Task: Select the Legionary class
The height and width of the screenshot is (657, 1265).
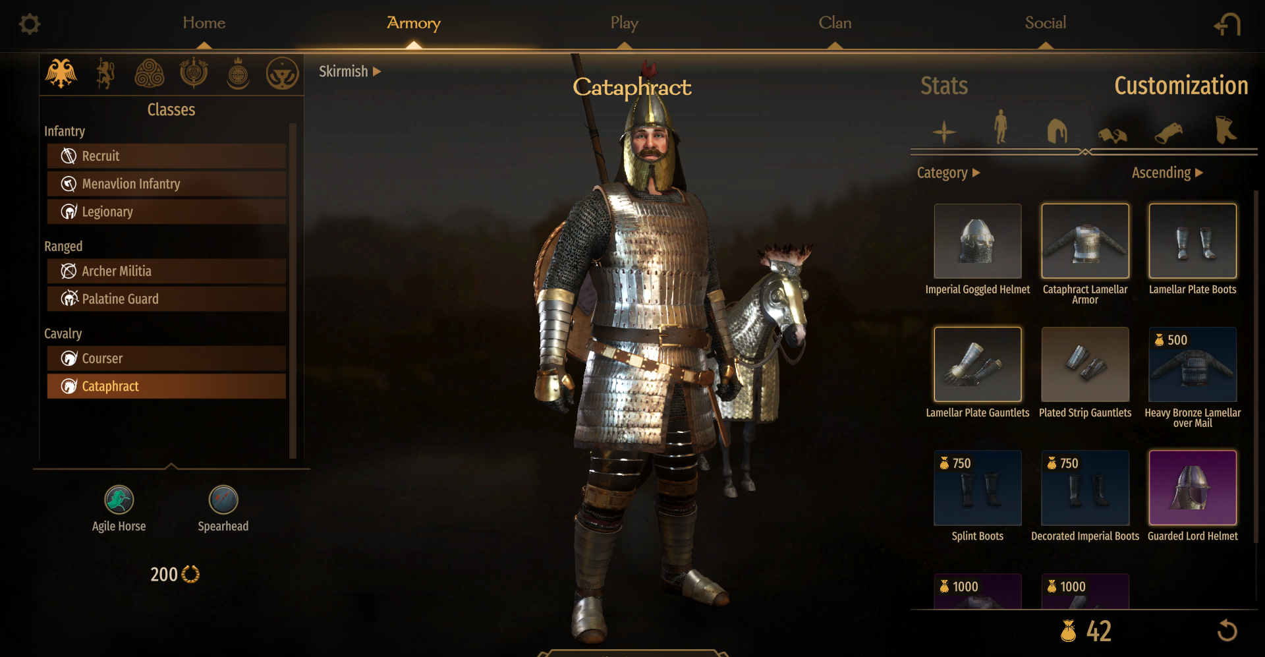Action: click(167, 212)
